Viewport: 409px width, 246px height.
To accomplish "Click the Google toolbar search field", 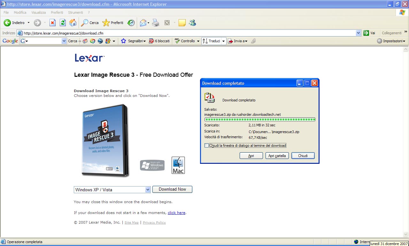I will [43, 41].
